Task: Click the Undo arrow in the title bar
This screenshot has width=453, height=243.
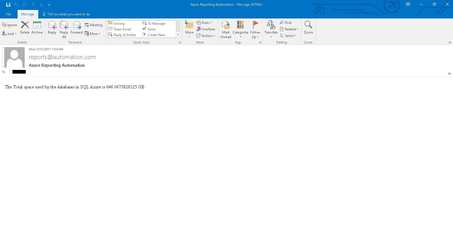Action: point(16,5)
